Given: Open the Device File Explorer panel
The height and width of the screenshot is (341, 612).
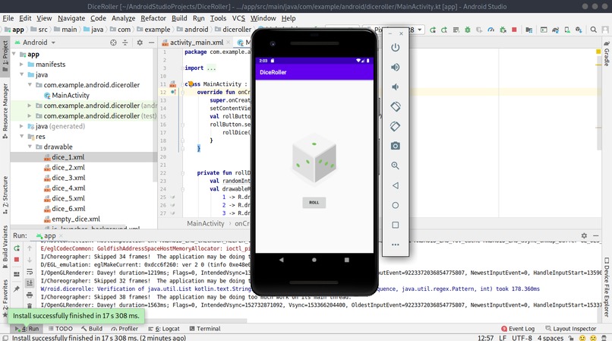Looking at the screenshot, I should pyautogui.click(x=607, y=287).
